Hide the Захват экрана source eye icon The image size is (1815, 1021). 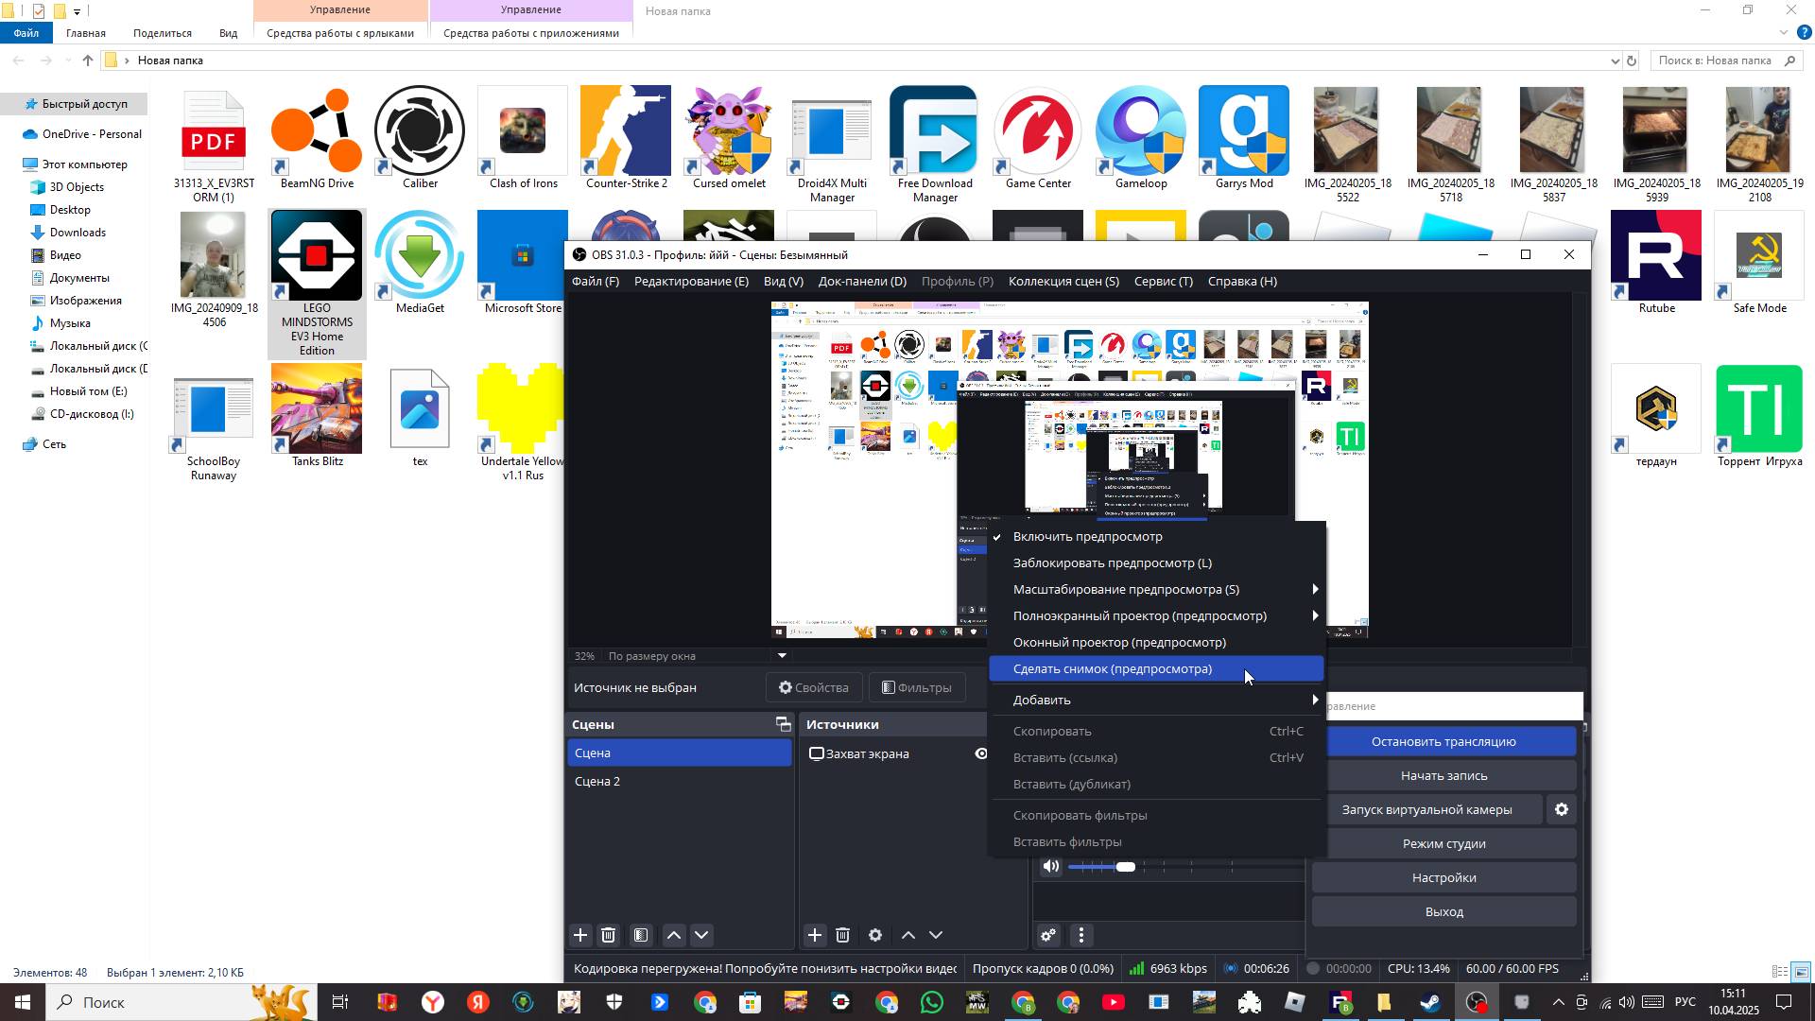(981, 753)
